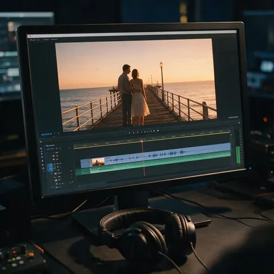Screen dimensions: 274x274
Task: Click the blue timecode below the preview
Action: point(46,134)
